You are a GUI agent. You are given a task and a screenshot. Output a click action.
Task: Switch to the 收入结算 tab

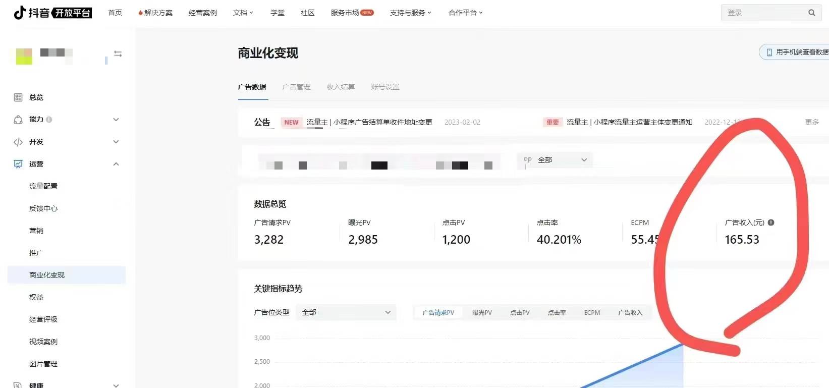pyautogui.click(x=341, y=87)
